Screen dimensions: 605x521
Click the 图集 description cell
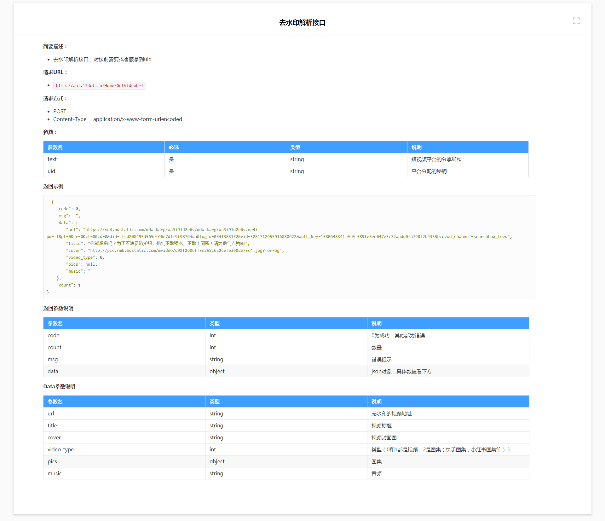[448, 461]
